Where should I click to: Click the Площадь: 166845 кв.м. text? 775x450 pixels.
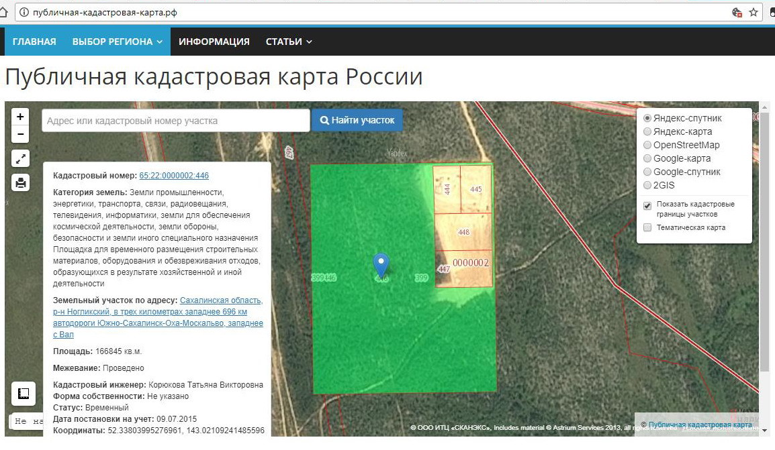click(x=97, y=351)
